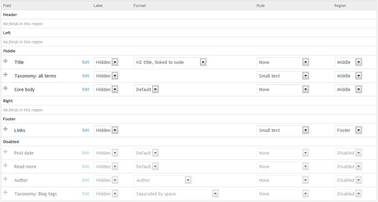
Task: Click drag handle for Taxonomy: Blog tags
Action: [x=6, y=193]
